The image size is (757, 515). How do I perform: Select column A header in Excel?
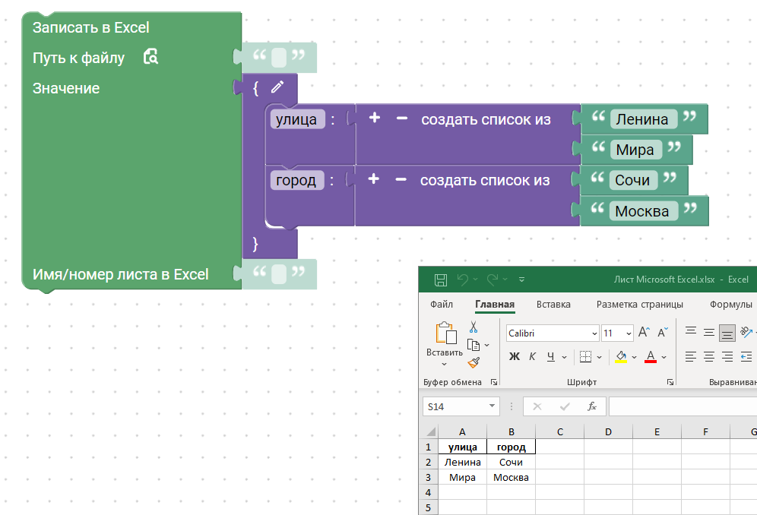tap(462, 431)
